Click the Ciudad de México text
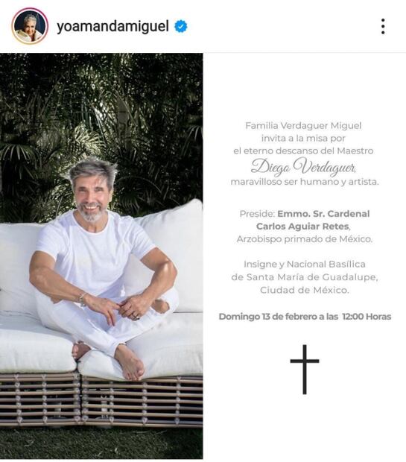The width and height of the screenshot is (406, 462). point(305,290)
